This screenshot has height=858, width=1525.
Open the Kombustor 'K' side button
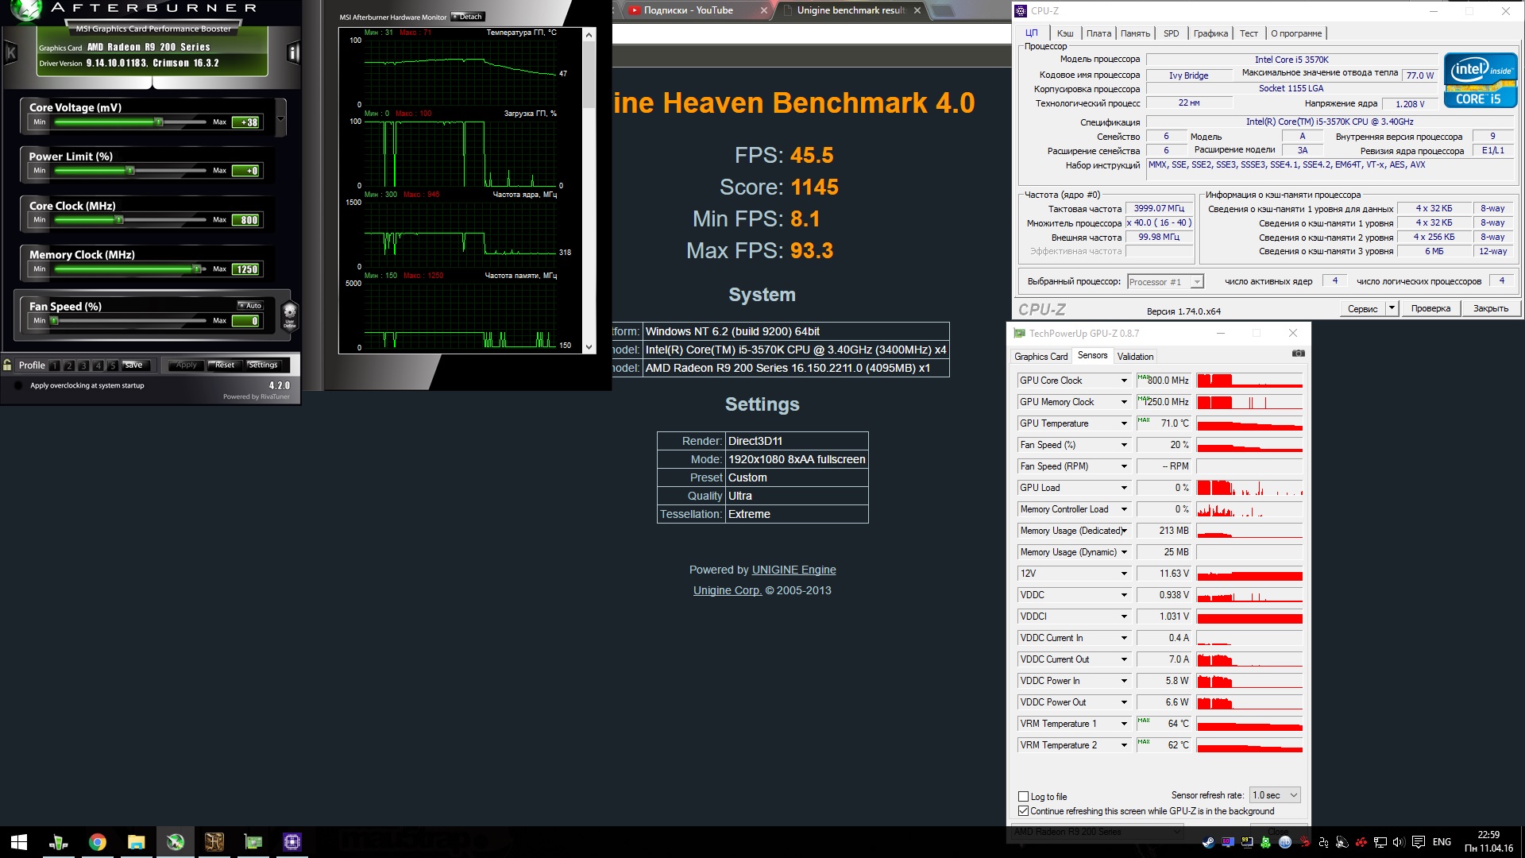[x=11, y=53]
